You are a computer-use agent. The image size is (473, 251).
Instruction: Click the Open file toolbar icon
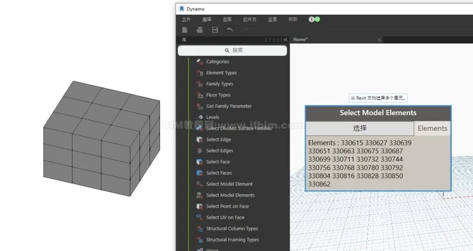199,30
